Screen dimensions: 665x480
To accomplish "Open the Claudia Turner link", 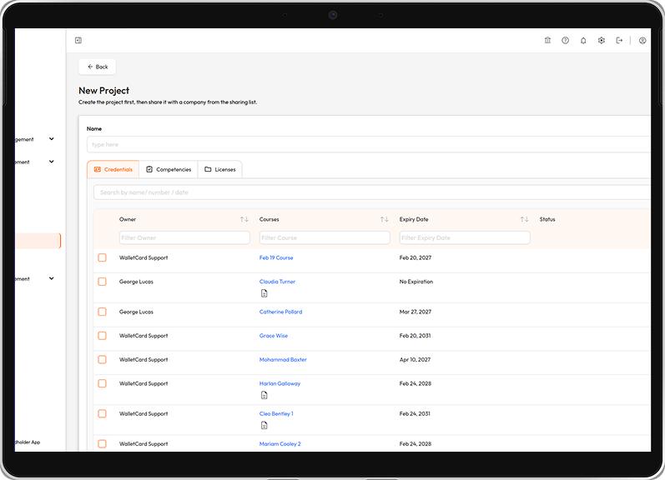I will 277,282.
